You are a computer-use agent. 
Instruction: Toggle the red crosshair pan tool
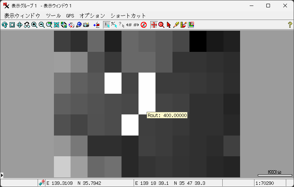coord(154,25)
